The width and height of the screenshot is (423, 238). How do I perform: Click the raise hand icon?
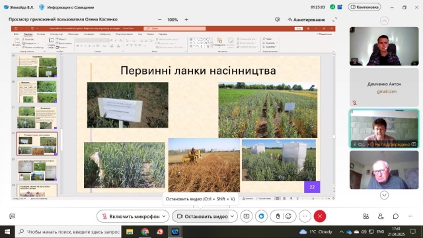click(x=278, y=216)
